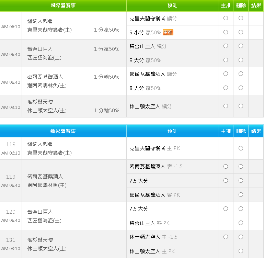Click 匹茲堡海盜(主) in the 國際盤 table

[44, 58]
